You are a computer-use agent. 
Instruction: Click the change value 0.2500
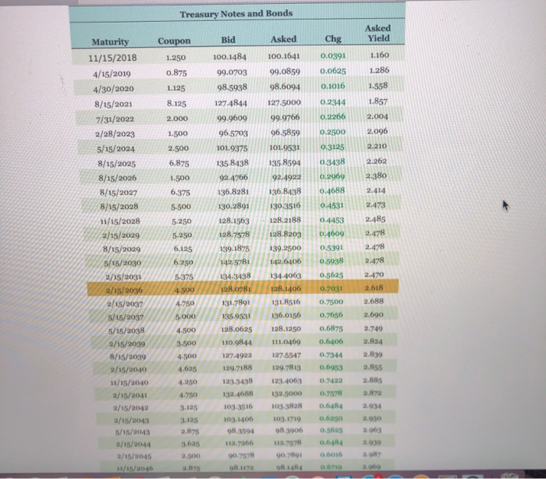(x=333, y=132)
